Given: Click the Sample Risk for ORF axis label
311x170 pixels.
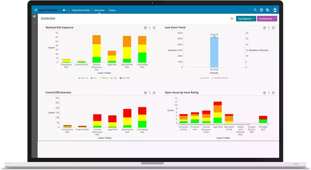Looking at the screenshot, I should point(252,130).
